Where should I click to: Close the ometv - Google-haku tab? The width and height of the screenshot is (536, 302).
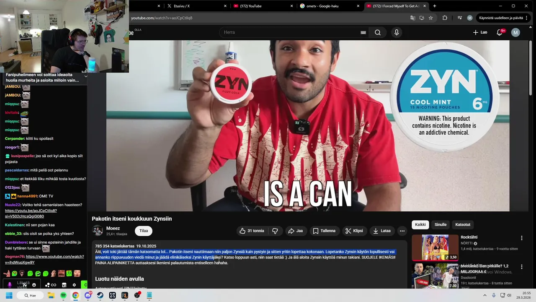click(x=358, y=6)
